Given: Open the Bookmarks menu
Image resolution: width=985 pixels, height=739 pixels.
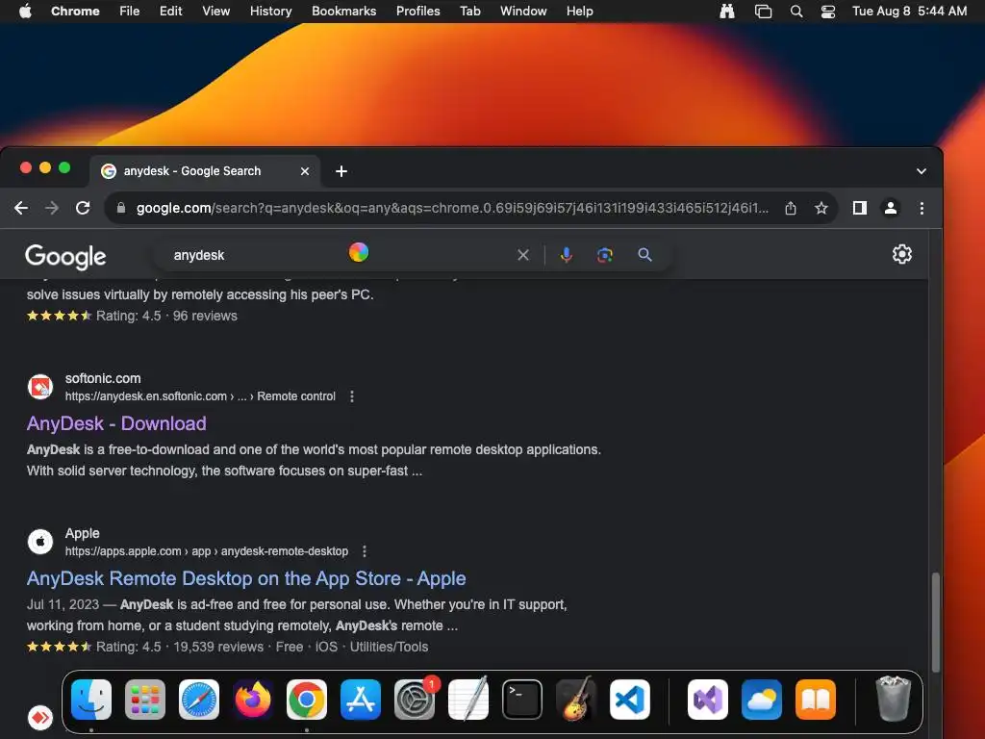Looking at the screenshot, I should (x=344, y=11).
